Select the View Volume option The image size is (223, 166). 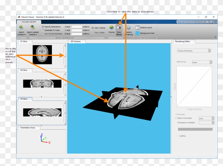pos(93,28)
